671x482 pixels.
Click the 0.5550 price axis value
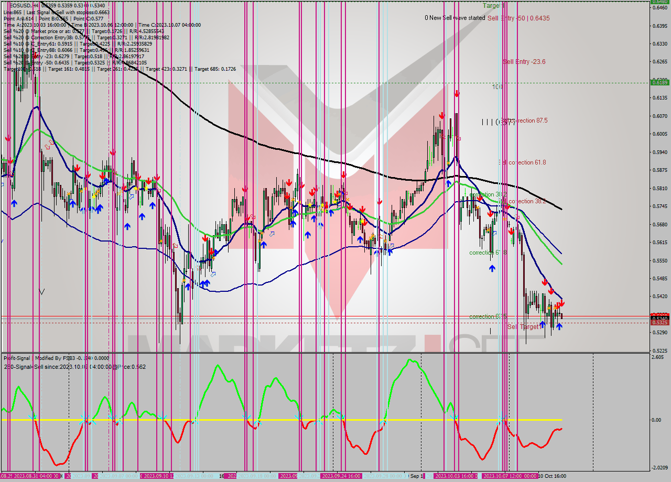tap(659, 260)
